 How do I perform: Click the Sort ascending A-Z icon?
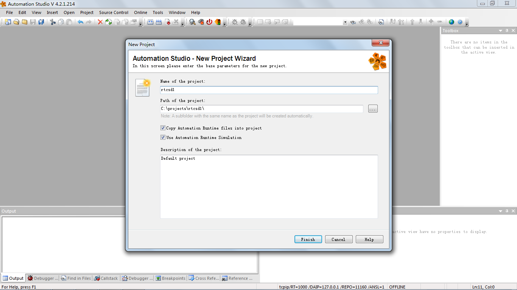[392, 22]
